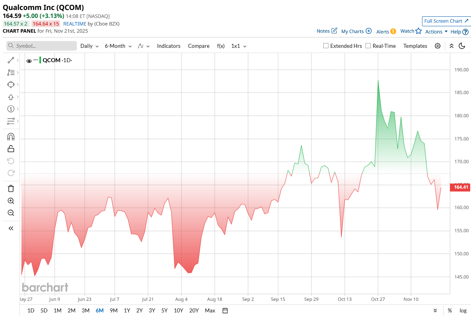
Task: Click the redo arrow icon
Action: point(11,173)
